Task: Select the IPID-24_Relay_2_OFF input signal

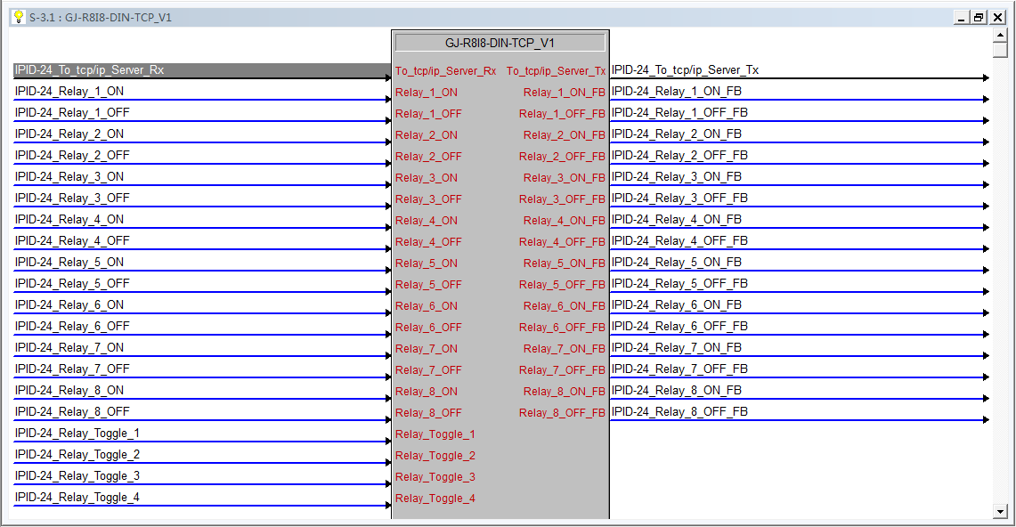Action: click(201, 156)
